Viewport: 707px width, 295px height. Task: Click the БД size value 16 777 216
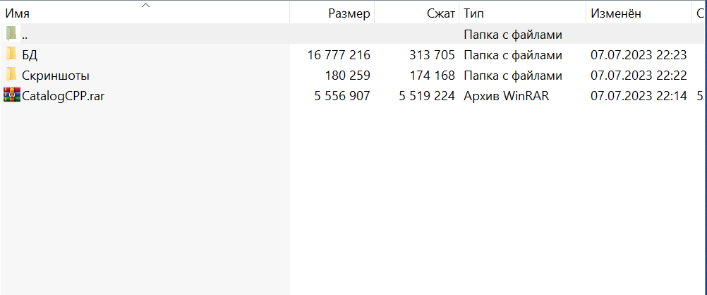tap(339, 54)
